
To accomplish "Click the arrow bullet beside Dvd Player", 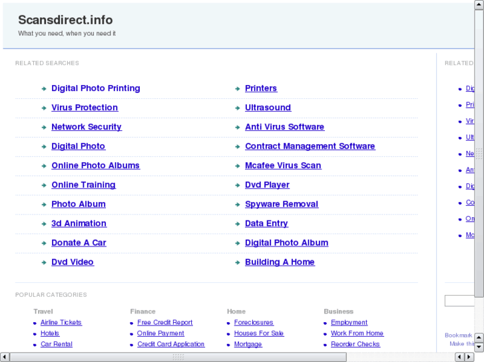I will tap(238, 185).
